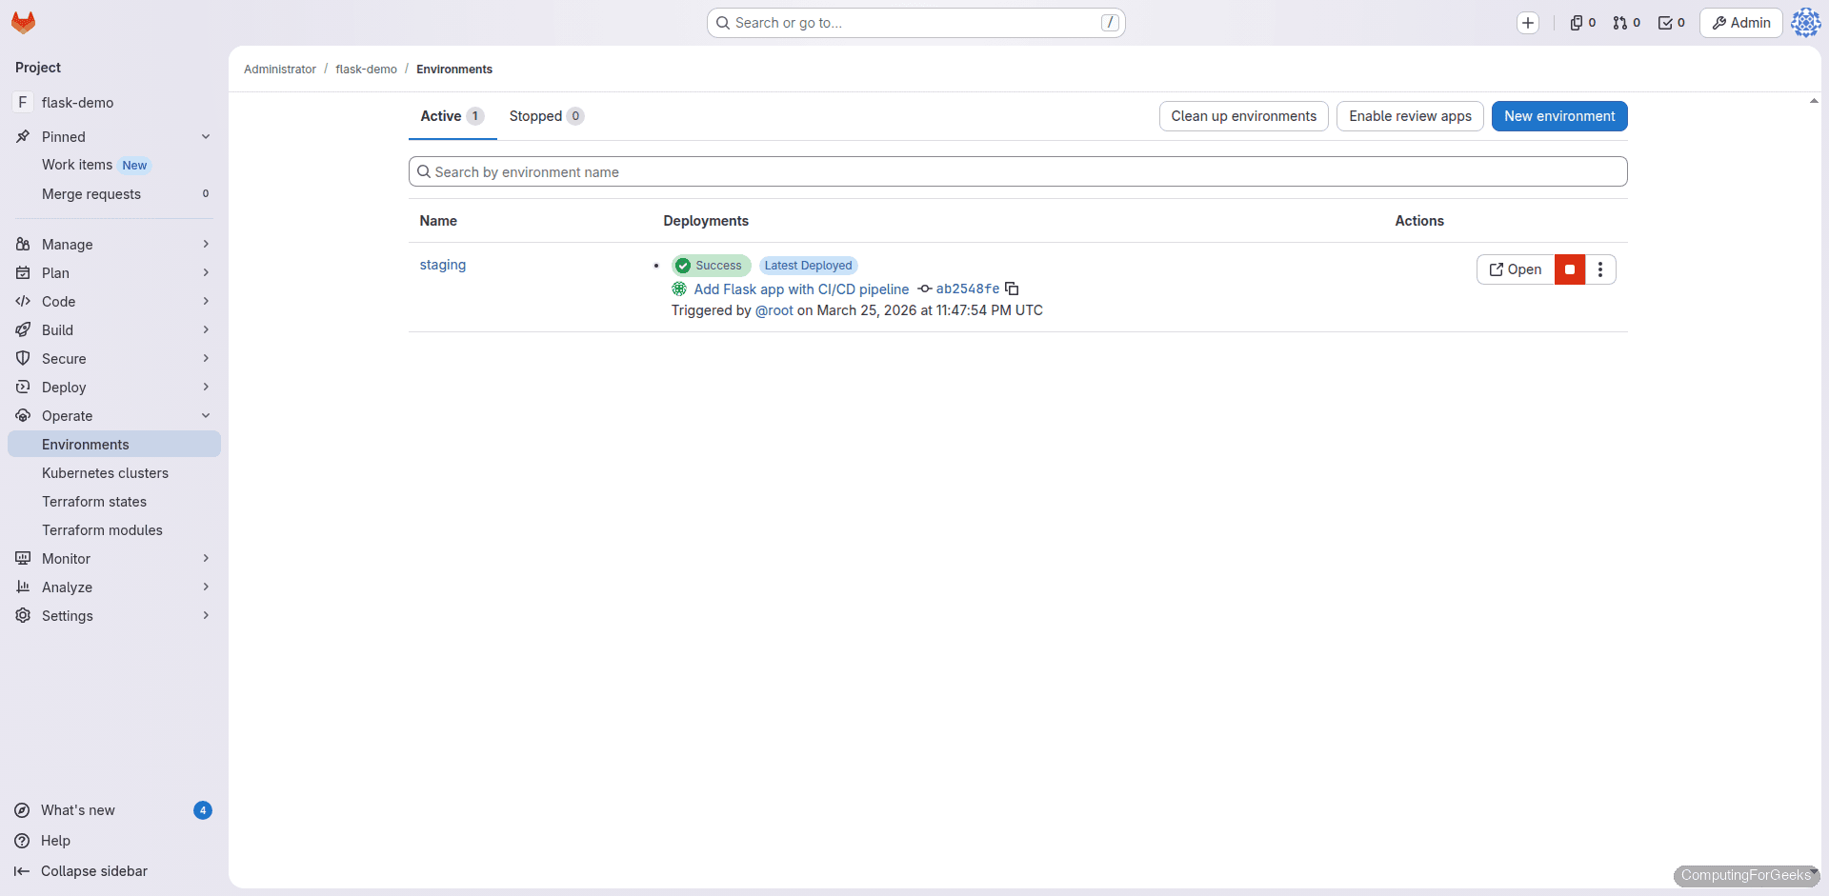Stop the staging environment with red stop icon
Screen dimensions: 1829x896
[1569, 269]
